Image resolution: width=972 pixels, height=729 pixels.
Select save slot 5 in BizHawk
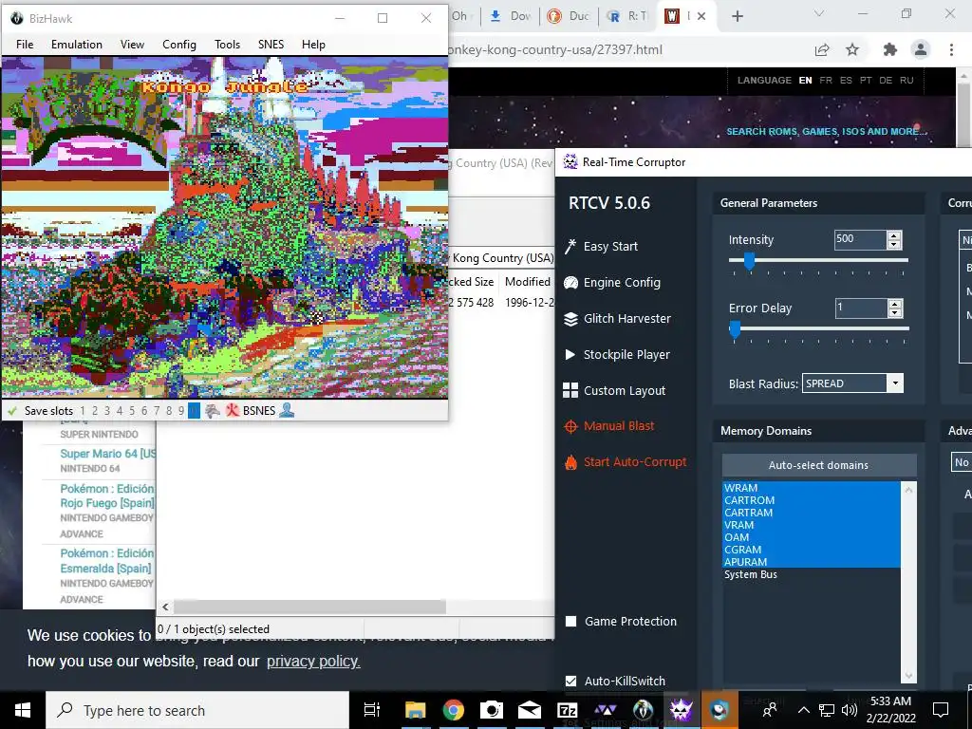click(x=132, y=410)
